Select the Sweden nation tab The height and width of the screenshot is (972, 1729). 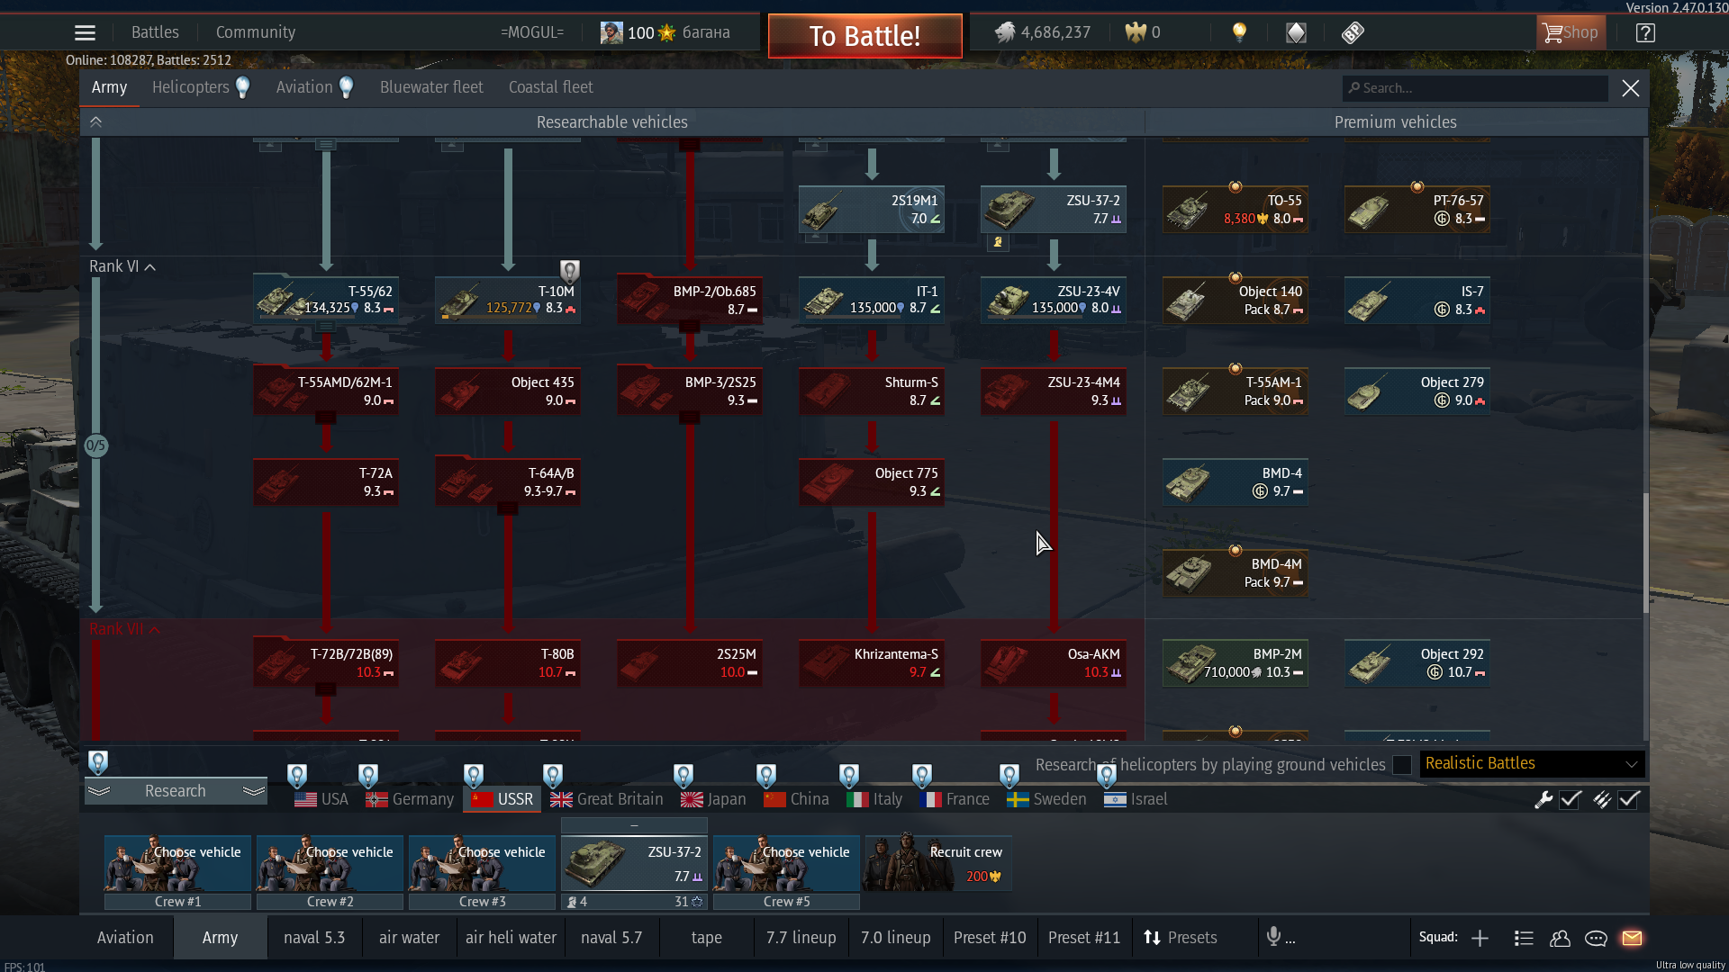(1046, 799)
